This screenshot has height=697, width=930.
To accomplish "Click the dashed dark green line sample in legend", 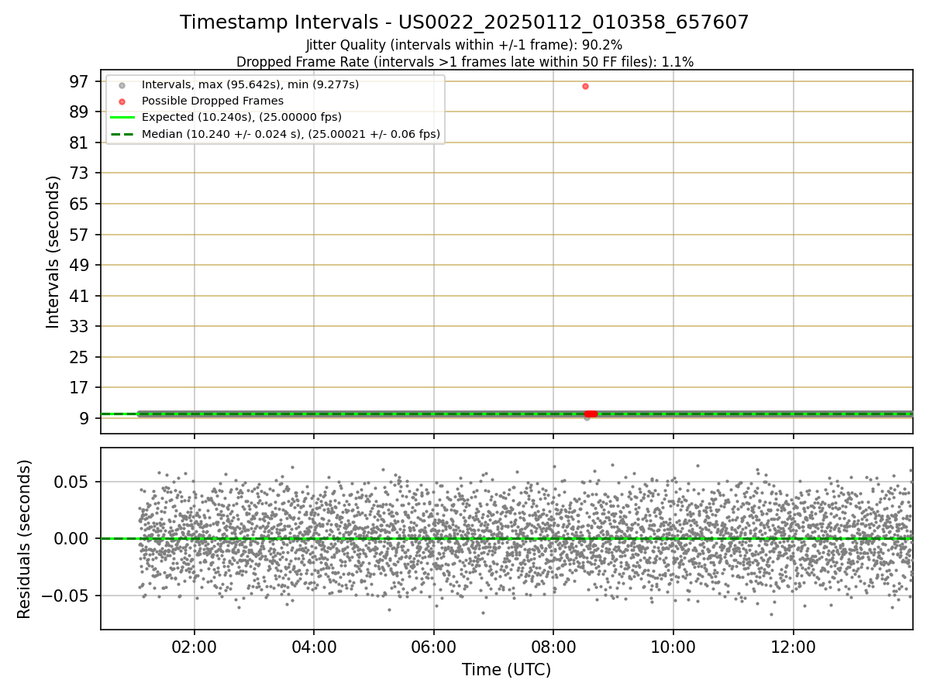I will pyautogui.click(x=122, y=135).
